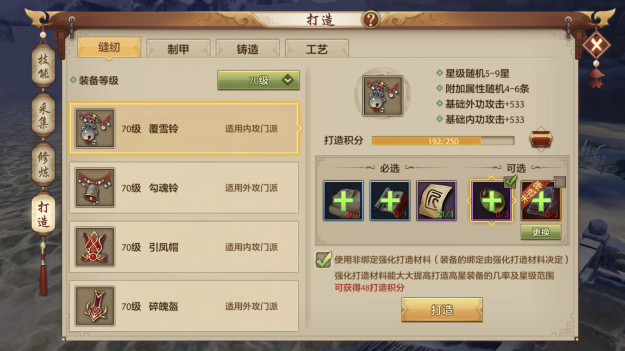
Task: Open the 采集 lantern side tab
Action: pyautogui.click(x=43, y=116)
